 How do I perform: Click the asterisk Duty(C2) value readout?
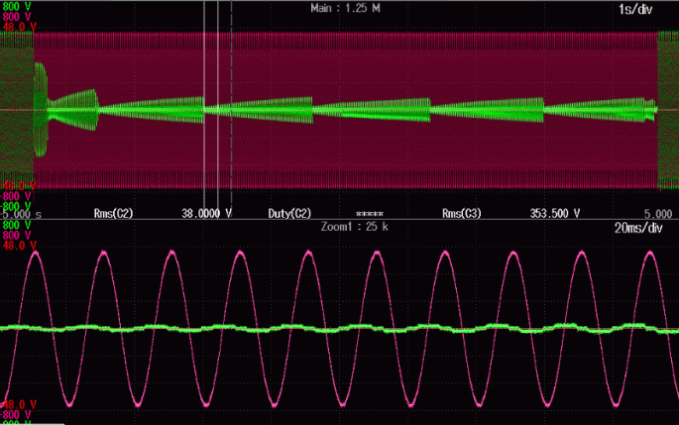[x=369, y=213]
